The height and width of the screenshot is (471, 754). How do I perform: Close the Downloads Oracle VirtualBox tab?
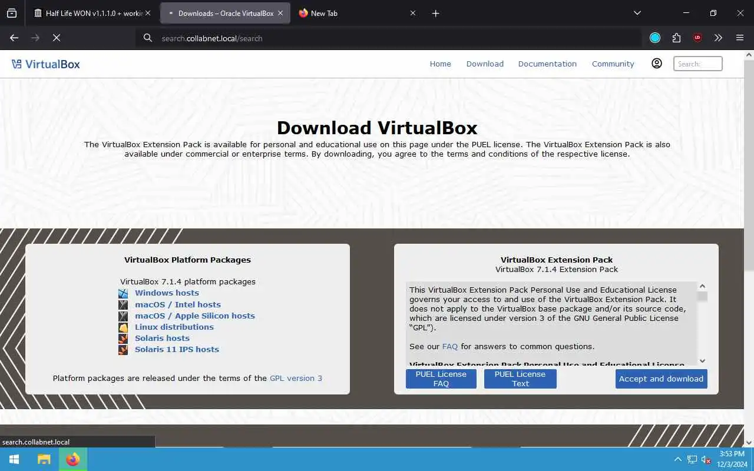tap(280, 13)
